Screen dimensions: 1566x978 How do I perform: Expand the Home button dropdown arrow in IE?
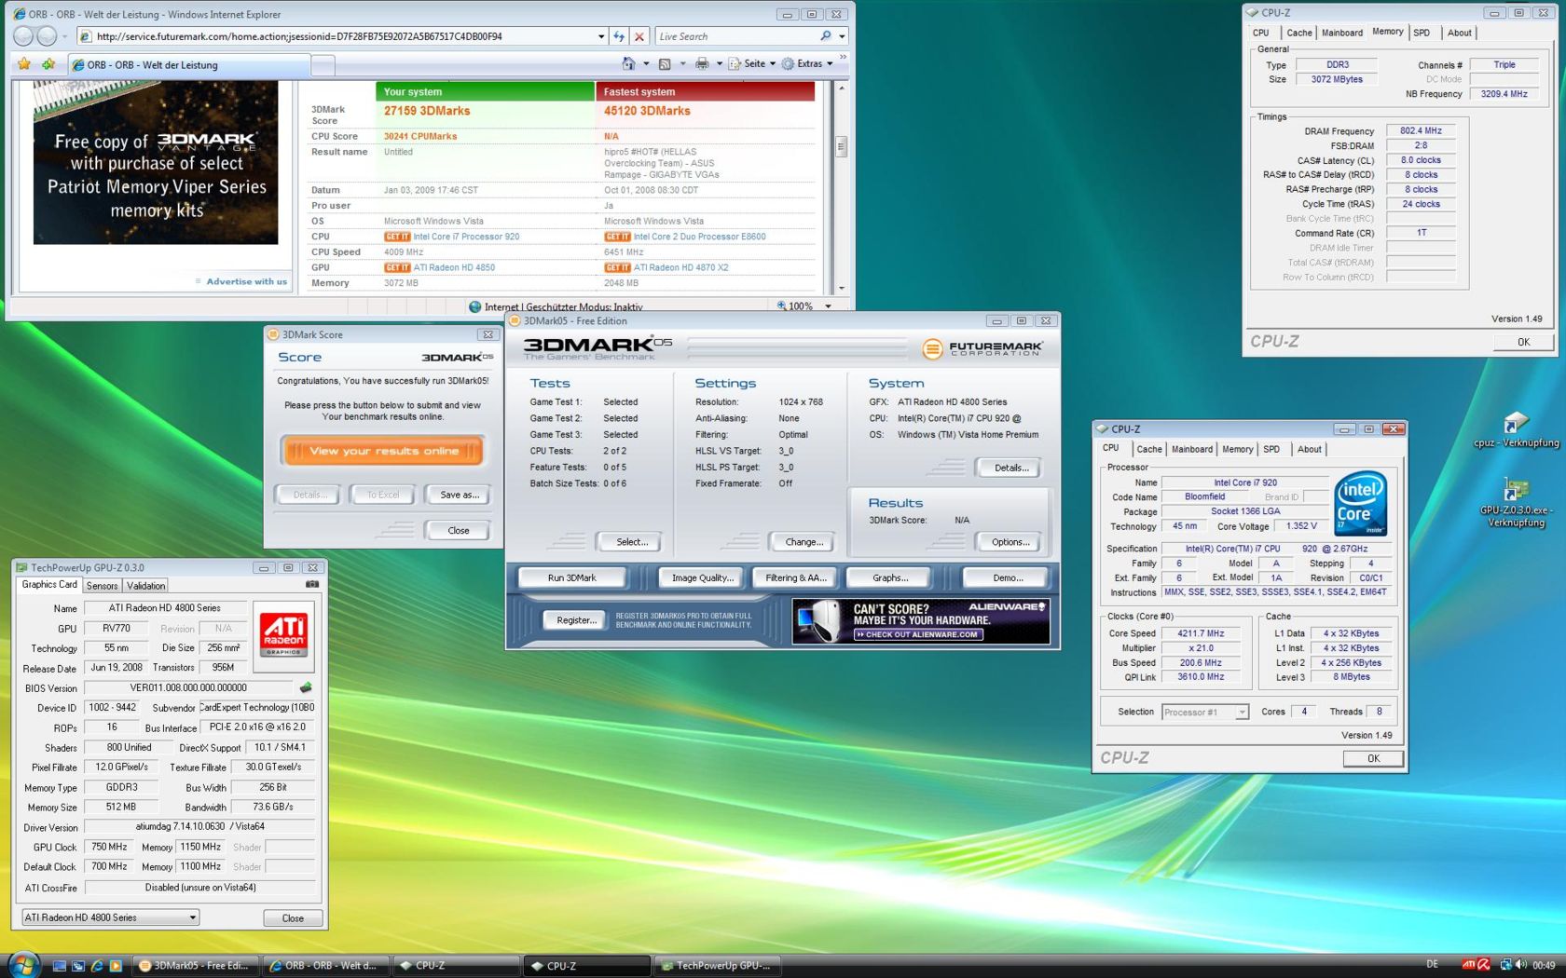[x=646, y=63]
